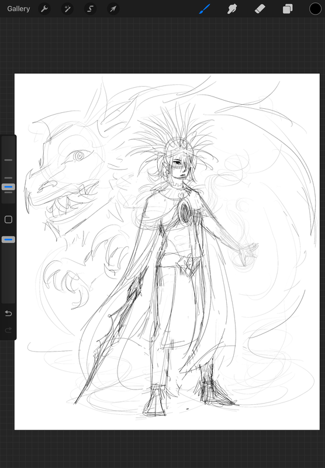The height and width of the screenshot is (468, 325).
Task: Undo the last stroke
Action: tap(8, 314)
